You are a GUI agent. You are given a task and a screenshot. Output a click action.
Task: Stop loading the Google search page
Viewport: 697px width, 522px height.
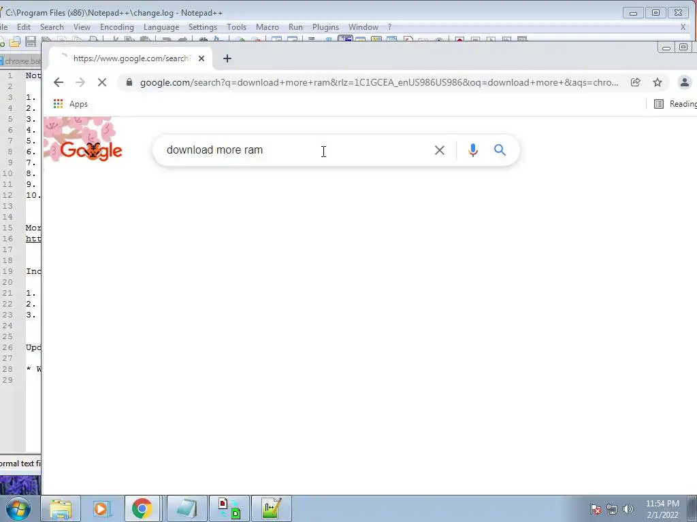(x=102, y=82)
